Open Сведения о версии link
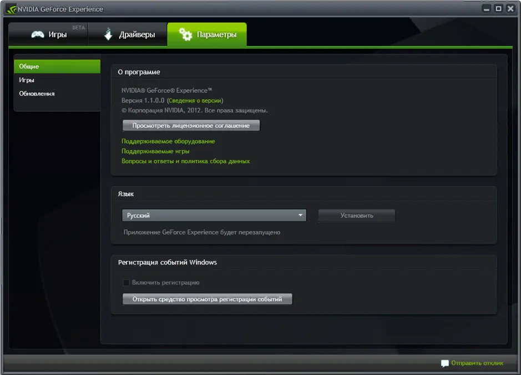The image size is (521, 375). click(x=195, y=101)
